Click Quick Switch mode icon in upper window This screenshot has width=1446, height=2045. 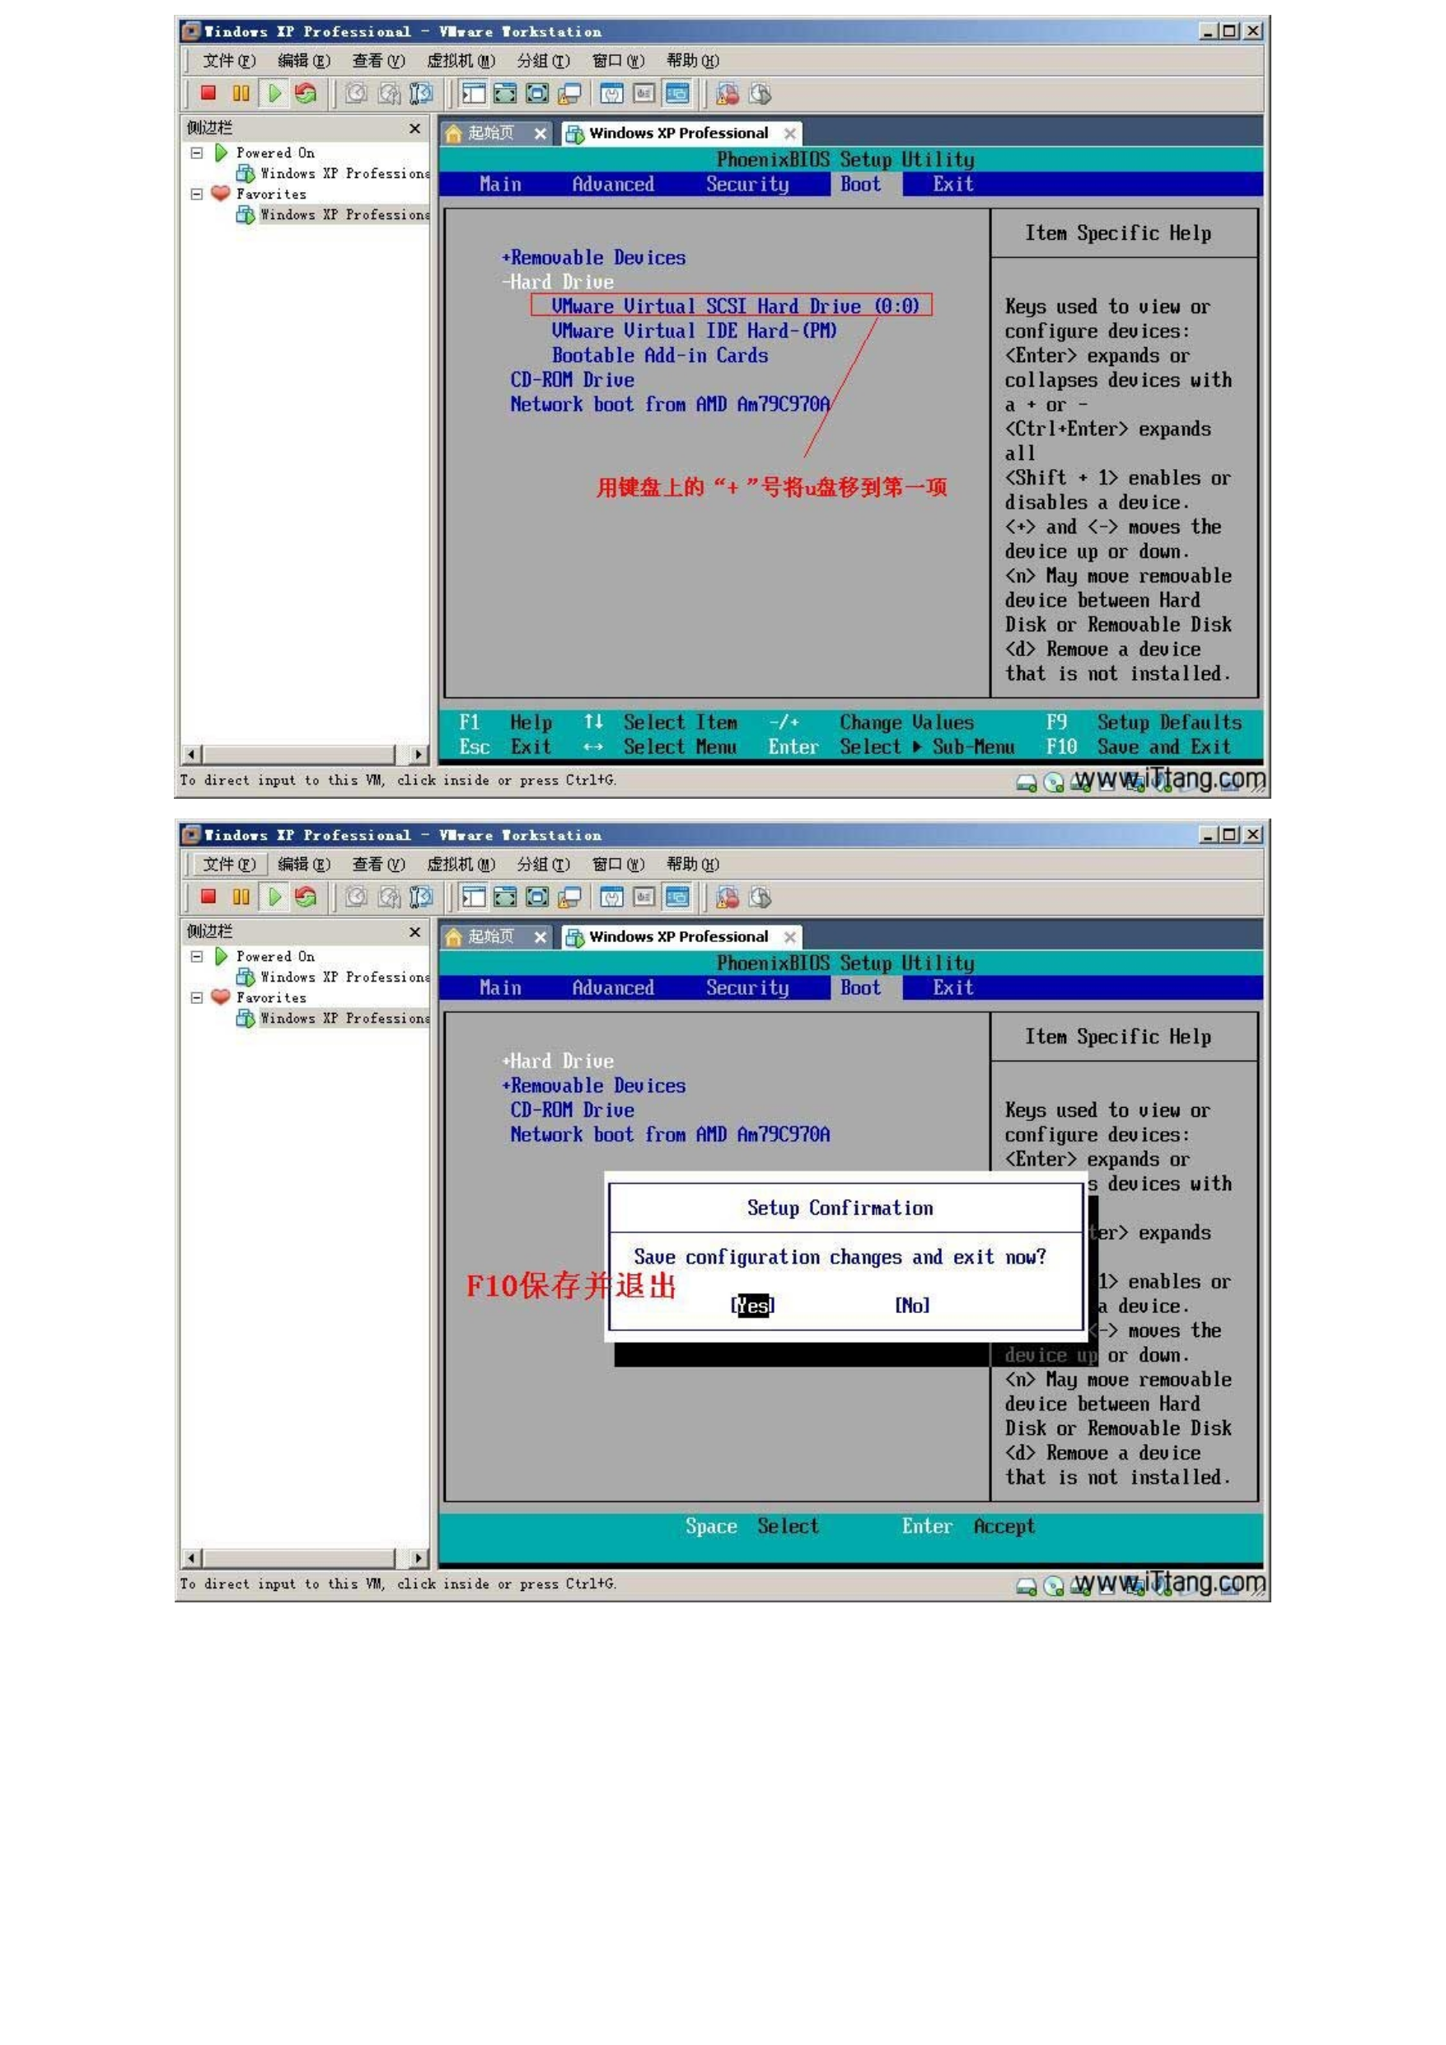[x=505, y=92]
